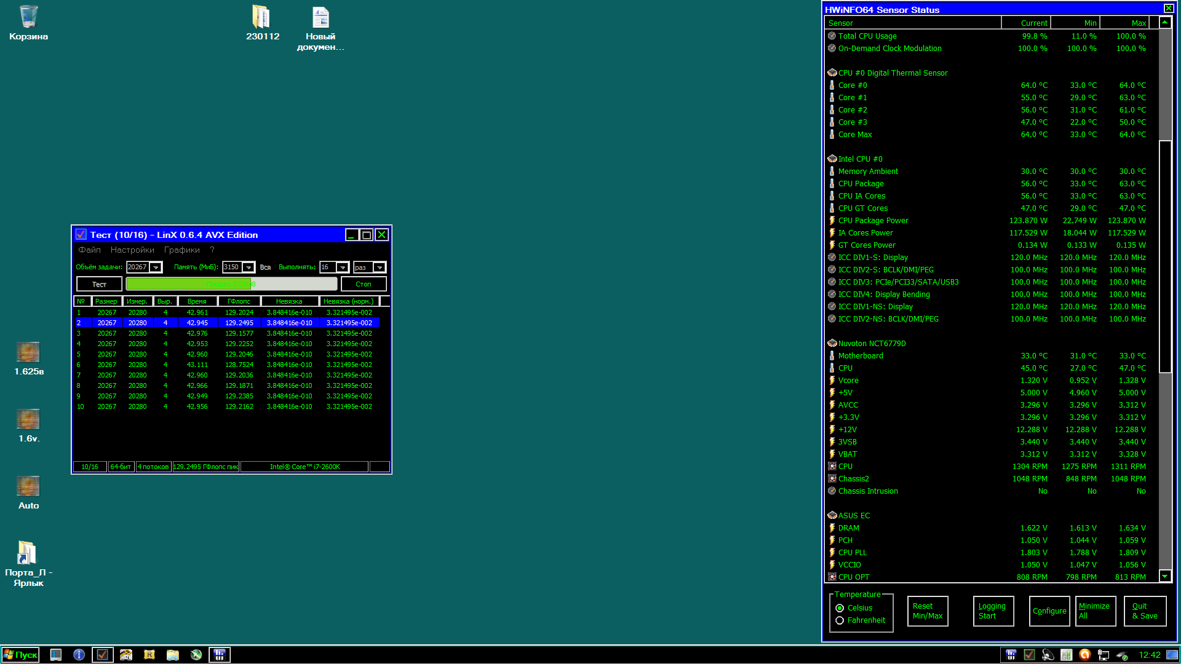This screenshot has height=664, width=1181.
Task: Open the Настройки menu in LinX
Action: [x=132, y=250]
